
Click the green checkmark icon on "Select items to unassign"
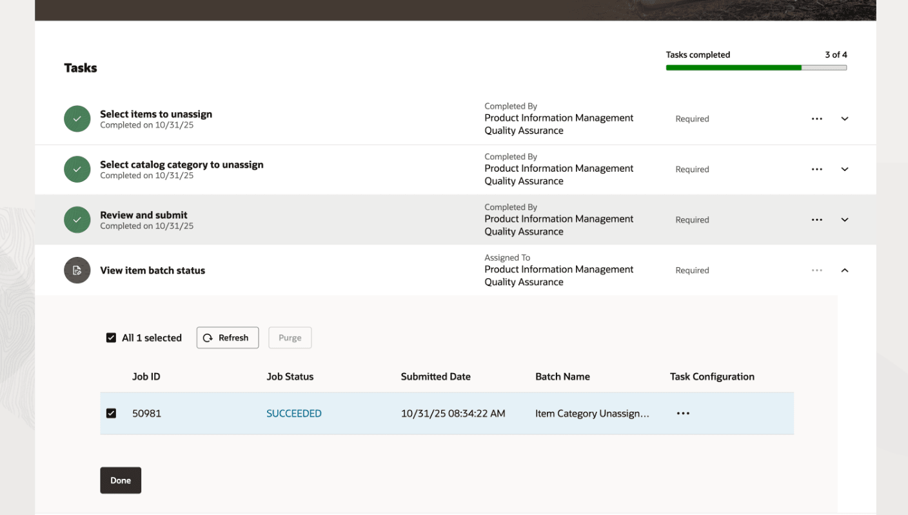pos(77,119)
